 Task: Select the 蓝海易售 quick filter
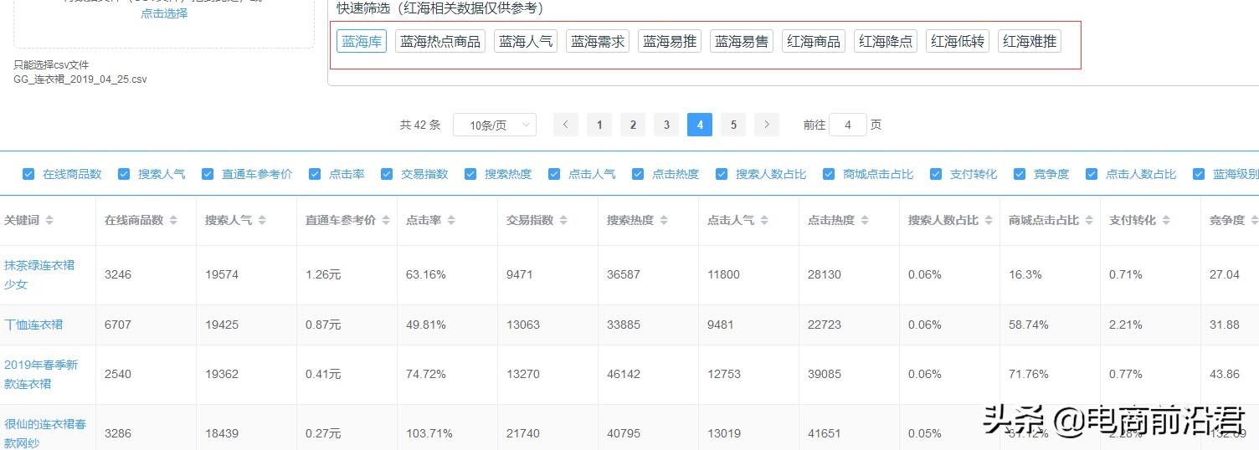coord(742,41)
